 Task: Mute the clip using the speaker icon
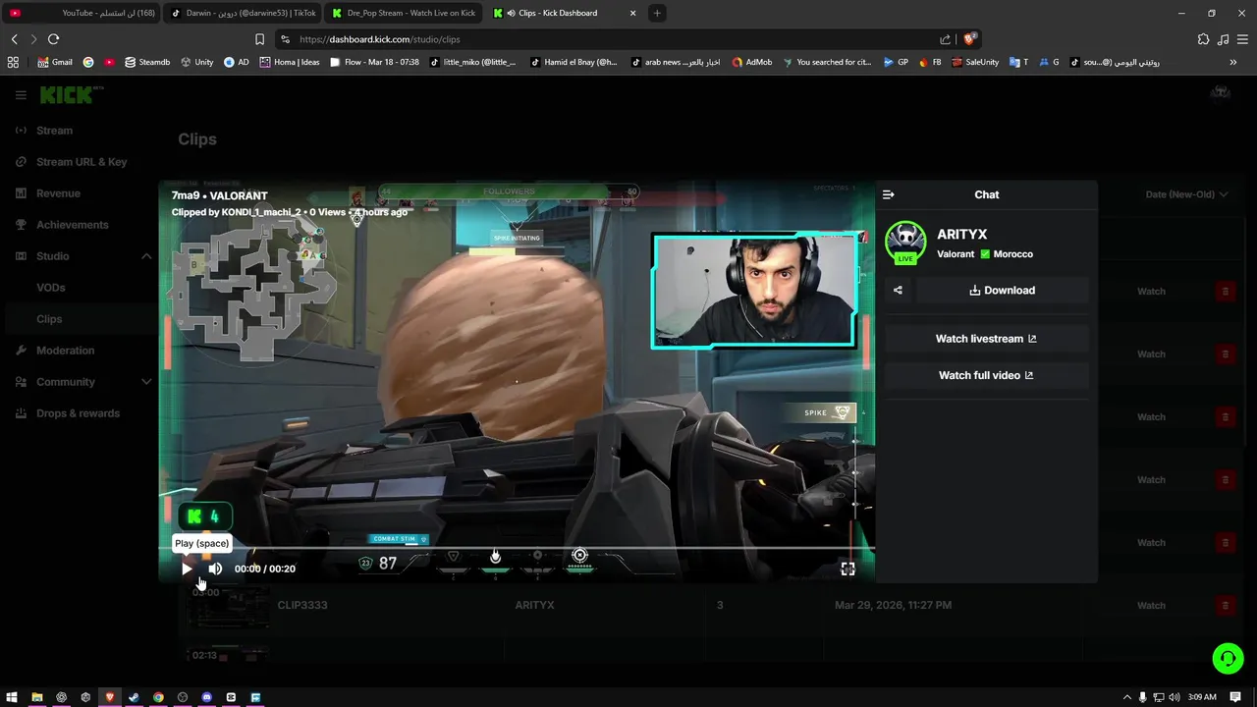click(x=215, y=569)
